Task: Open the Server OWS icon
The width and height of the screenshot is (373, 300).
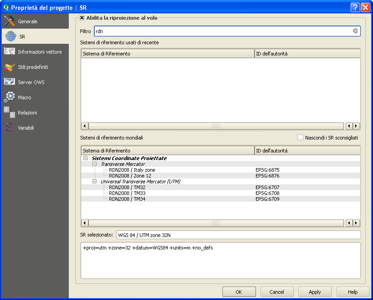Action: click(10, 82)
